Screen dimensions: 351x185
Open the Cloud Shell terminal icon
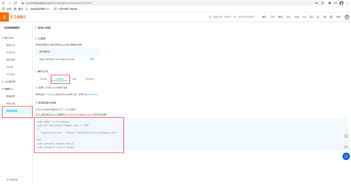click(311, 17)
